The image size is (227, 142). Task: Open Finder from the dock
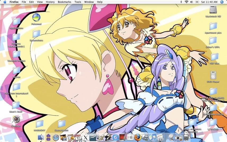tap(41, 137)
